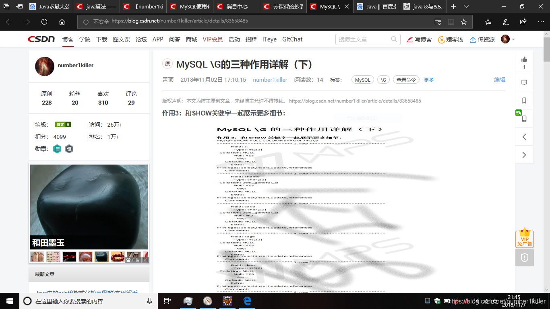This screenshot has width=550, height=309.
Task: Switch to Java求最大公 tab
Action: [49, 6]
